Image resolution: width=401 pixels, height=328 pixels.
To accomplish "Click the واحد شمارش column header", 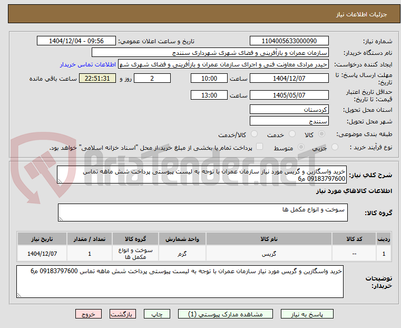I will [x=182, y=239].
